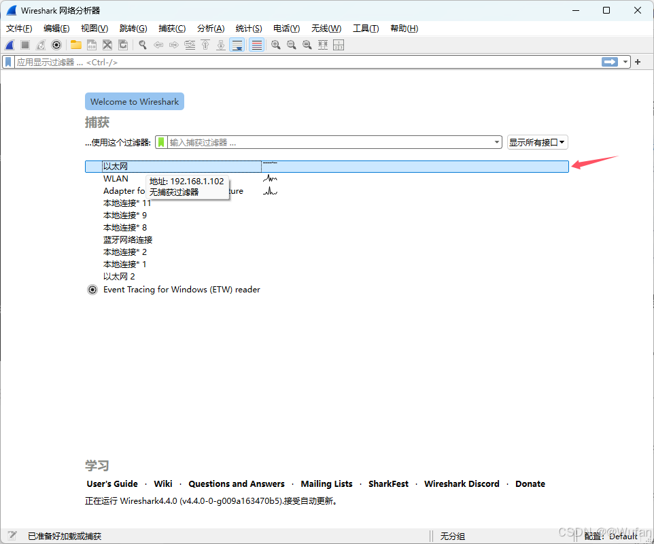The height and width of the screenshot is (544, 654).
Task: Click the go to specified packet icon
Action: point(190,45)
